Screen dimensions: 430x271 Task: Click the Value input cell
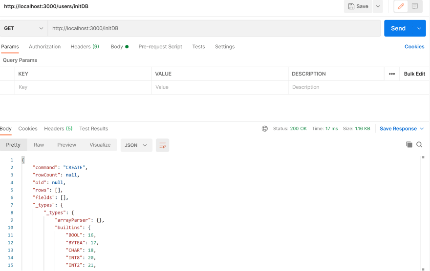tap(220, 87)
